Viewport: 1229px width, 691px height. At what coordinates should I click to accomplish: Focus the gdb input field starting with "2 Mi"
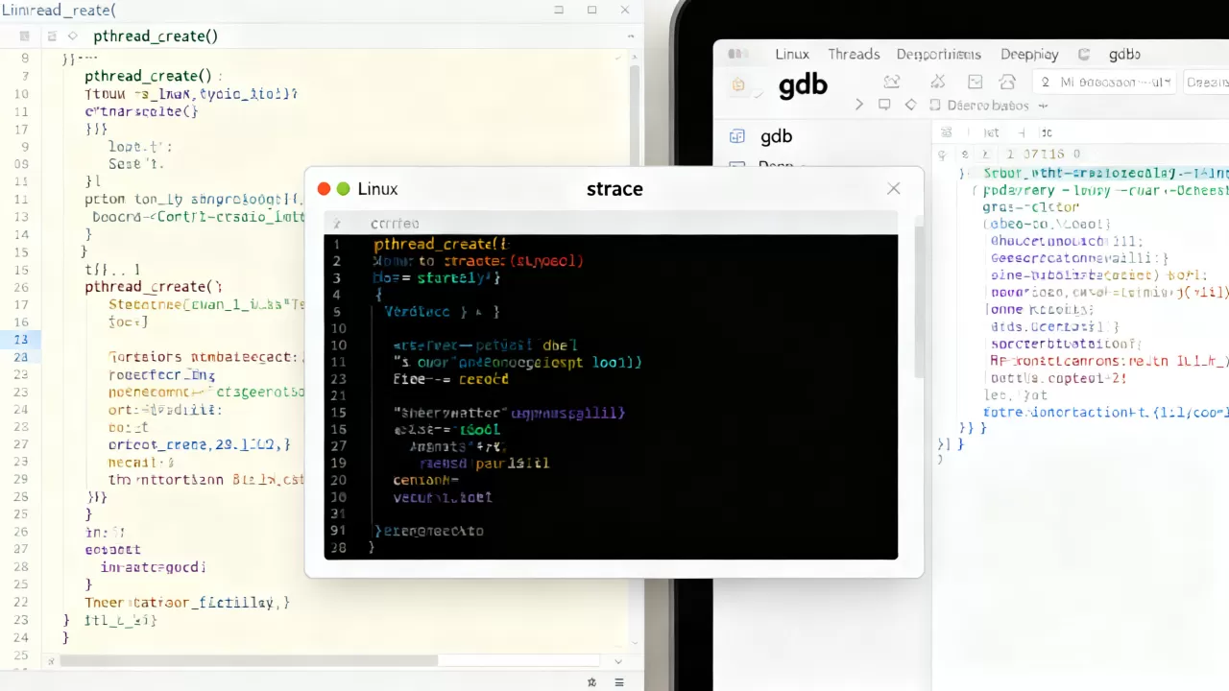point(1103,83)
